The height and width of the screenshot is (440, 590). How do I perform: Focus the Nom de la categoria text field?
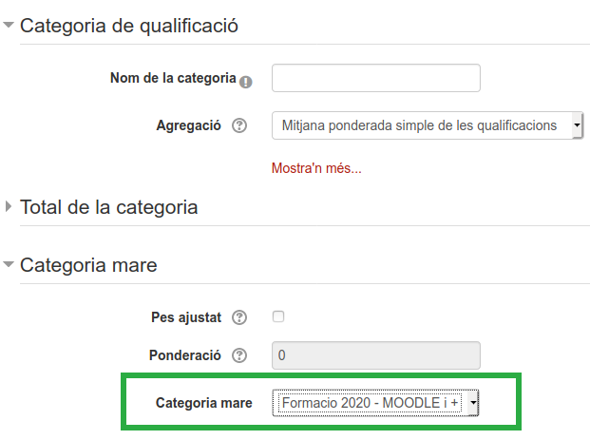pos(375,78)
